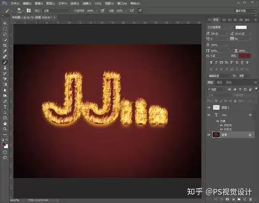This screenshot has width=259, height=203.
Task: Select the Healing Brush tool
Action: click(x=5, y=56)
